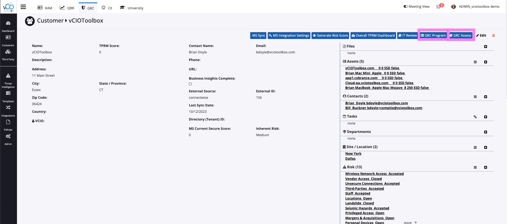Open the Brian Mac Mini Apple asset
Screen dimensions: 507x224
point(375,73)
